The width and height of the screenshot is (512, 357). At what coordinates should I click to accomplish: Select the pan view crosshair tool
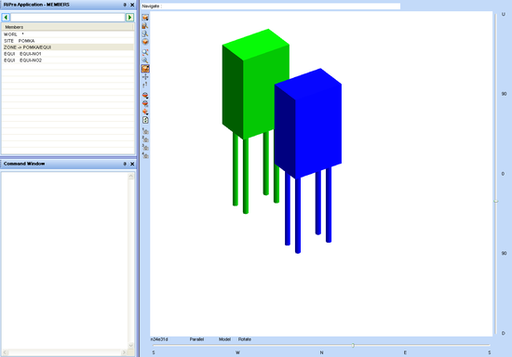145,77
